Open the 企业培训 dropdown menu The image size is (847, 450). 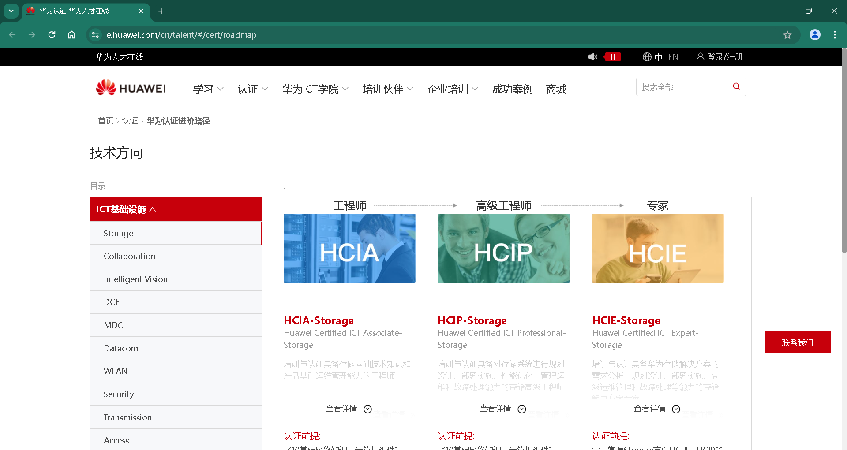(x=453, y=89)
